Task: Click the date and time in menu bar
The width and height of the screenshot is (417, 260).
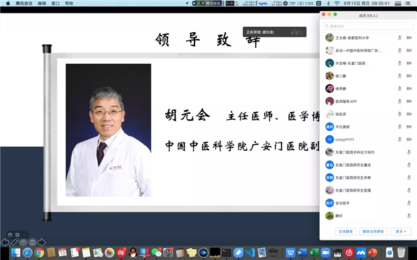Action: [x=367, y=3]
